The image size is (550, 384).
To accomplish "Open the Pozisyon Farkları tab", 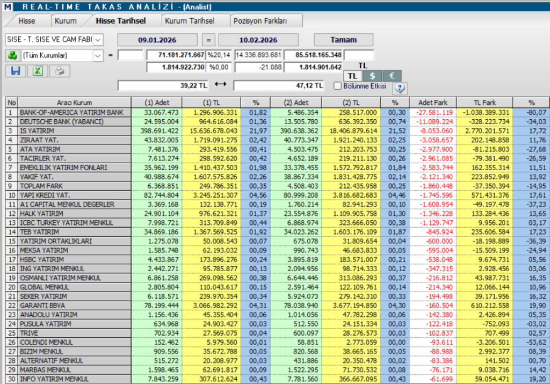I will pos(265,20).
